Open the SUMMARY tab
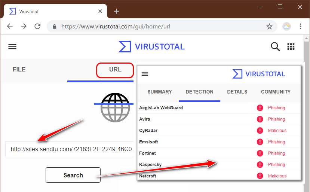This screenshot has height=192, width=310. [160, 92]
